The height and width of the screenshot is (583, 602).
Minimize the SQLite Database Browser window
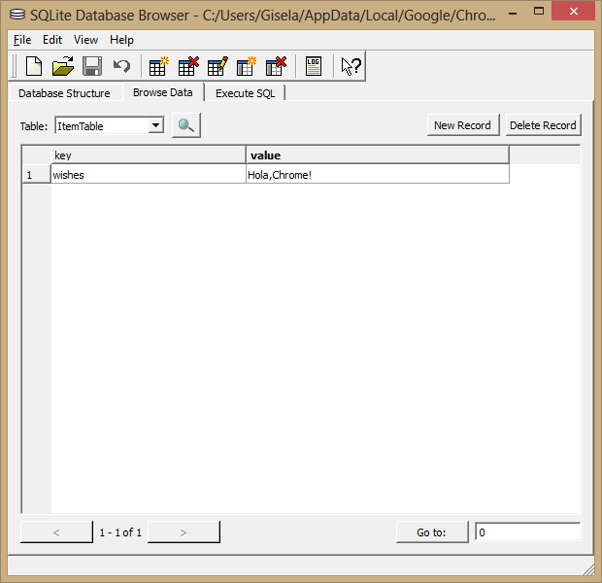[x=513, y=12]
